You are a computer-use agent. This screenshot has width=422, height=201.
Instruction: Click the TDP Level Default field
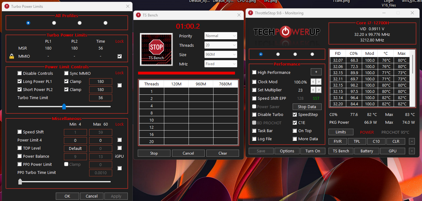click(75, 149)
